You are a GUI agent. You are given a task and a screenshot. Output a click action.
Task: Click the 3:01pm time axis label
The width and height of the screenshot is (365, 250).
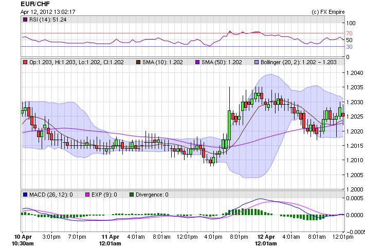pos(51,237)
